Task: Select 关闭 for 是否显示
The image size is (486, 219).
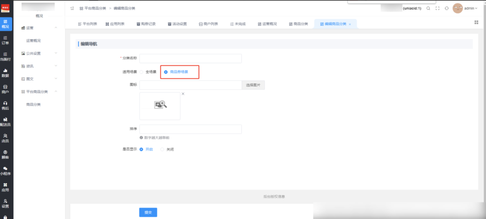Action: point(168,149)
